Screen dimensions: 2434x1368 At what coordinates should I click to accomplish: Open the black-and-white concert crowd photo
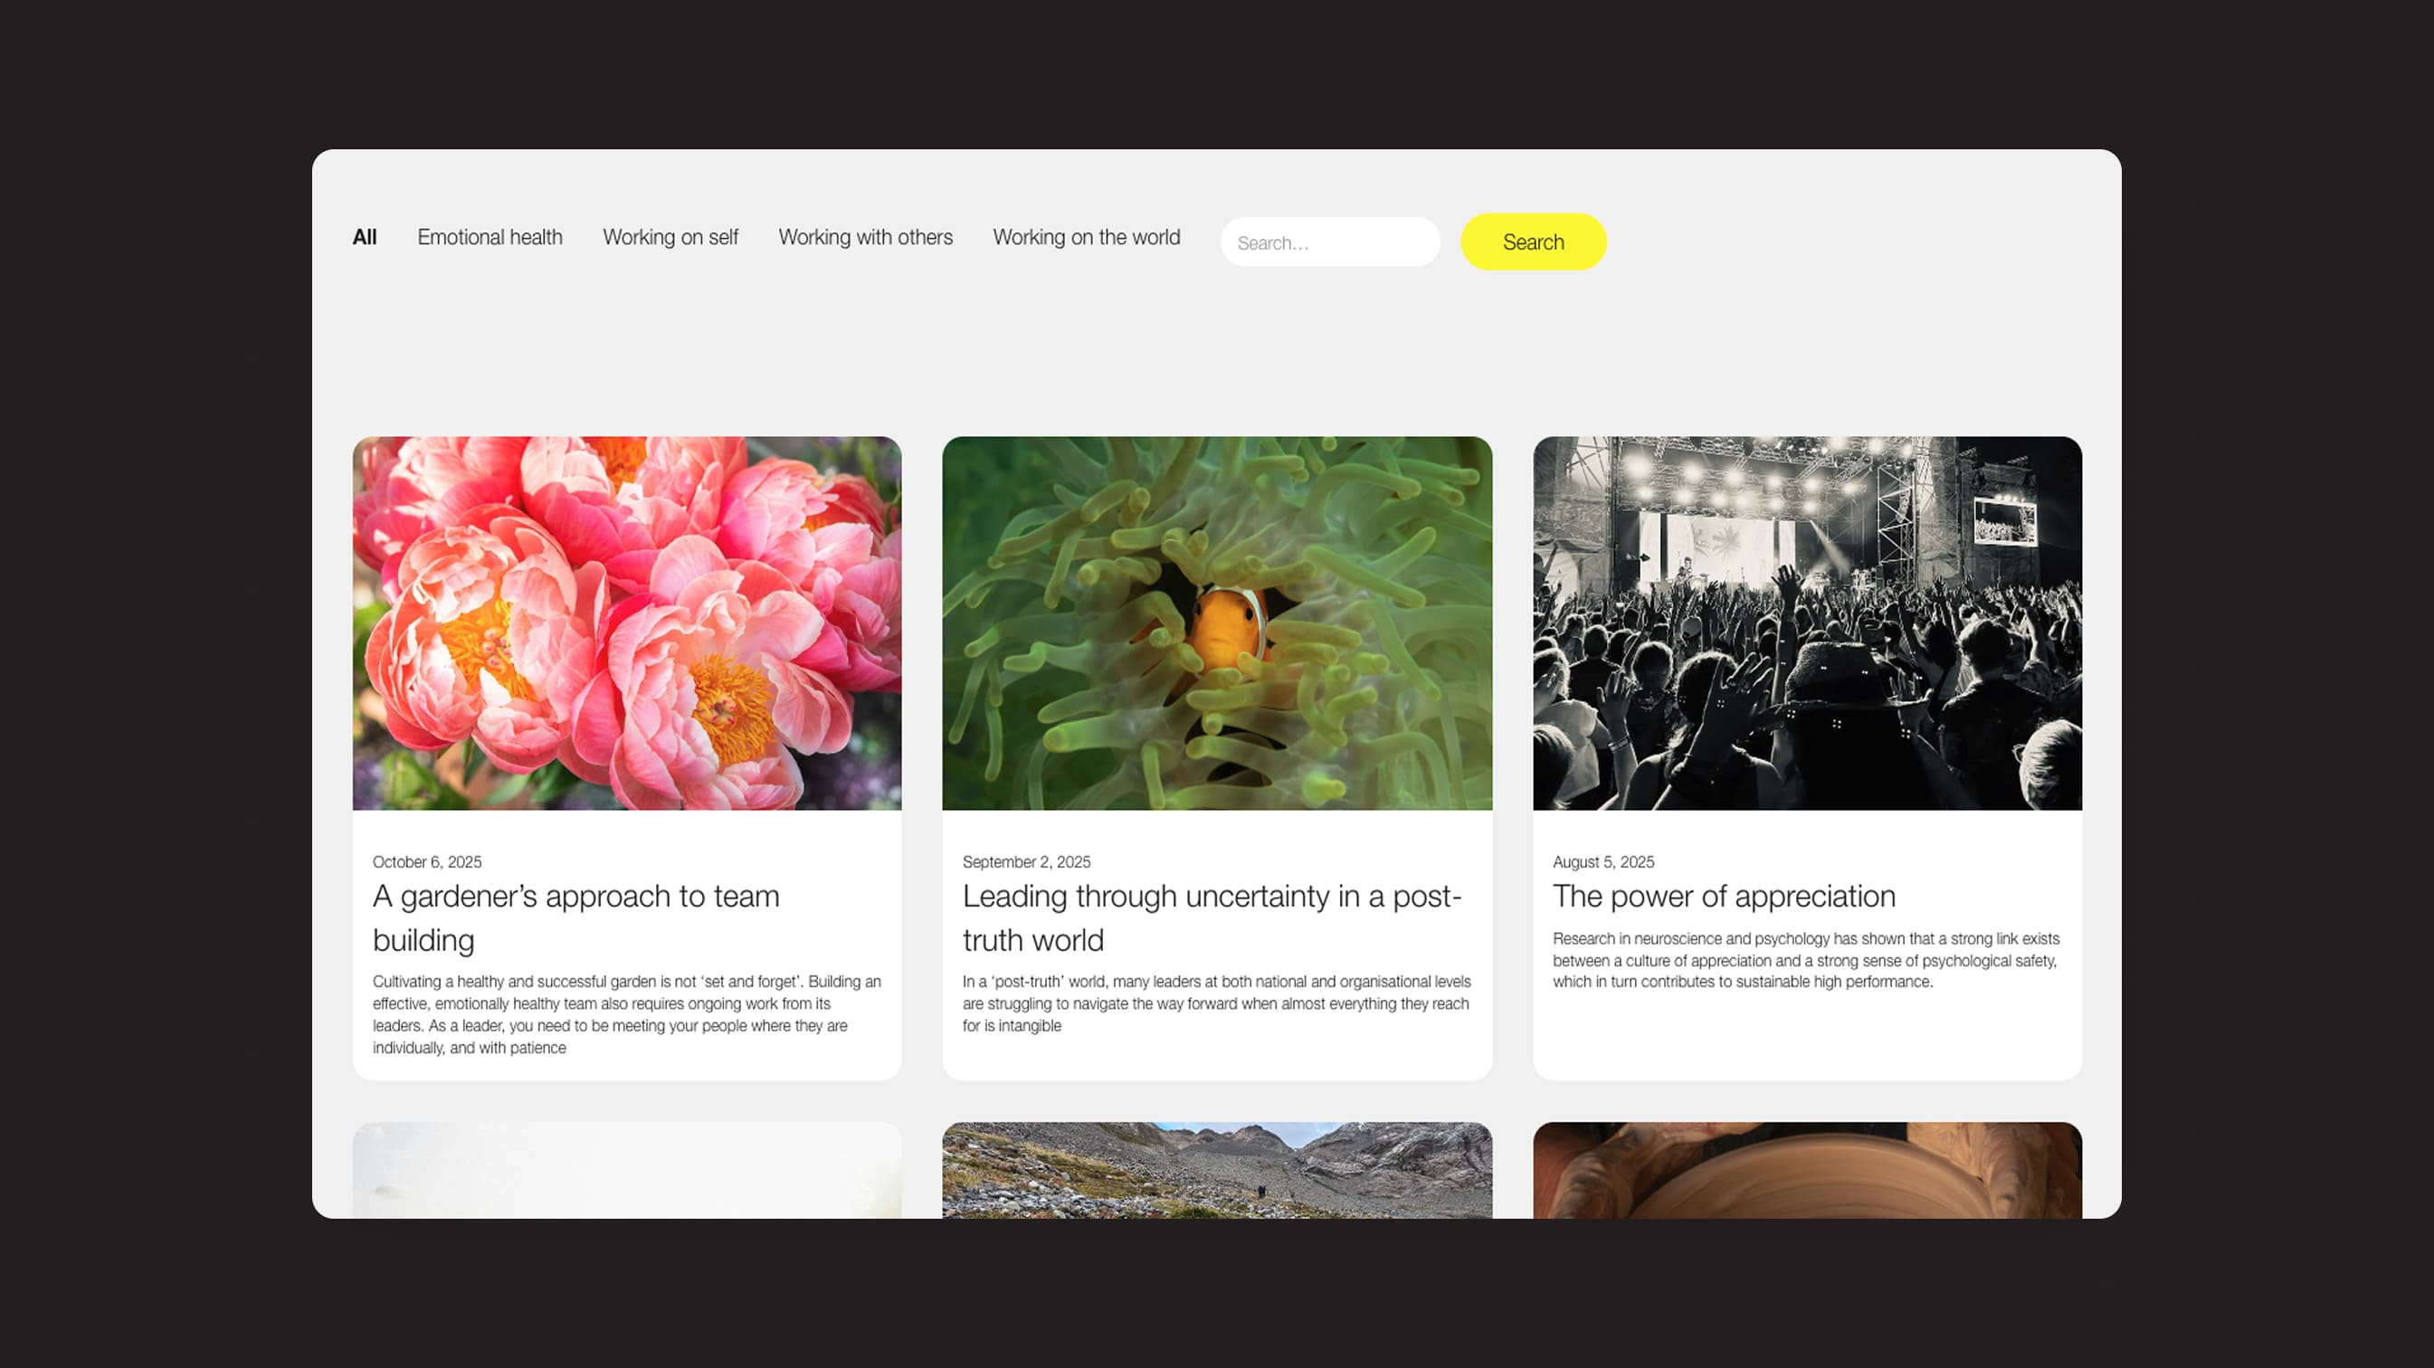[x=1807, y=622]
